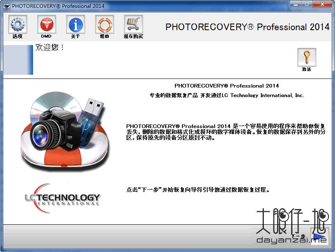Click the paragraph starting PHOTORECOVERY® Professional 2014 是一个

[x=226, y=132]
